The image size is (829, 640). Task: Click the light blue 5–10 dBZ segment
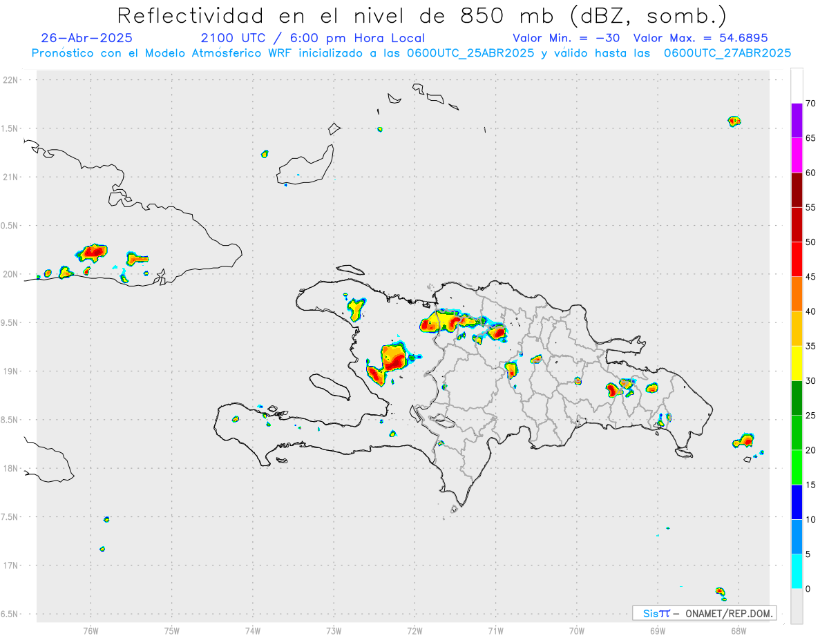coord(797,537)
